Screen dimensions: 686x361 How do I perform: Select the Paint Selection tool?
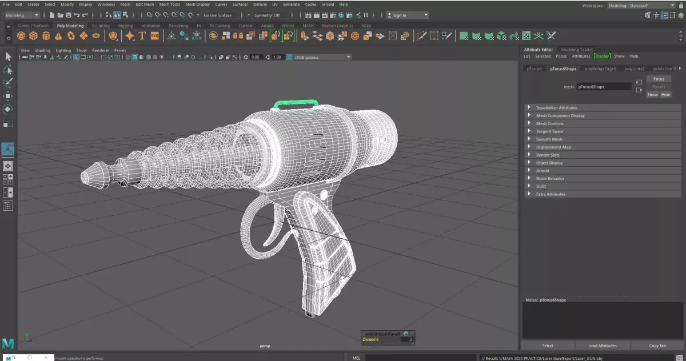pyautogui.click(x=8, y=83)
